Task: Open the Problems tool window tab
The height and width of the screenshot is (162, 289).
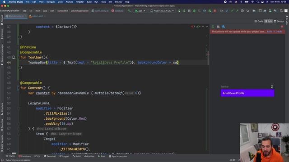Action: (x=24, y=156)
